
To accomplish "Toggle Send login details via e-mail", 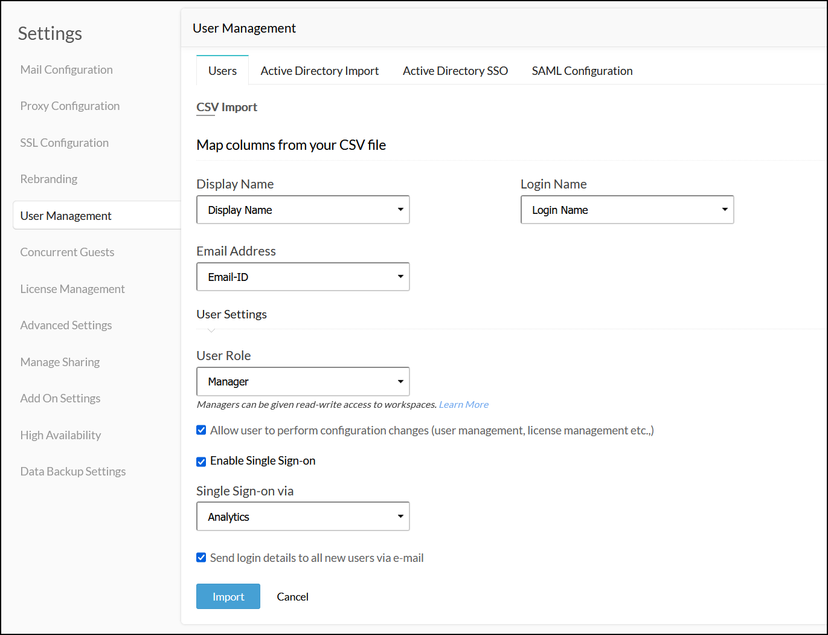I will point(201,558).
